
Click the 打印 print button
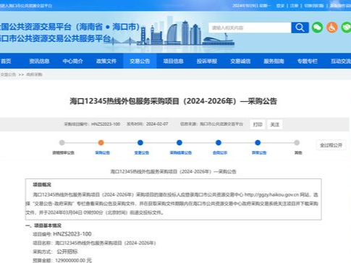point(258,124)
